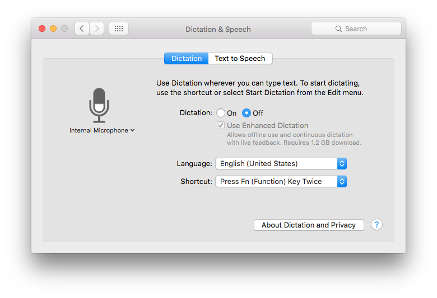Turn Dictation On
Viewport: 437px width, 298px height.
pos(221,113)
